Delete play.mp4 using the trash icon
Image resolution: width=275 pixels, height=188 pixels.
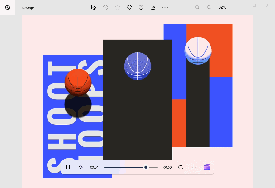tap(117, 7)
